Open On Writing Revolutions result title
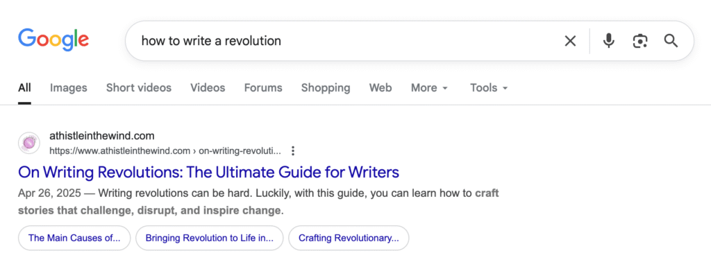This screenshot has height=260, width=711. pos(208,172)
